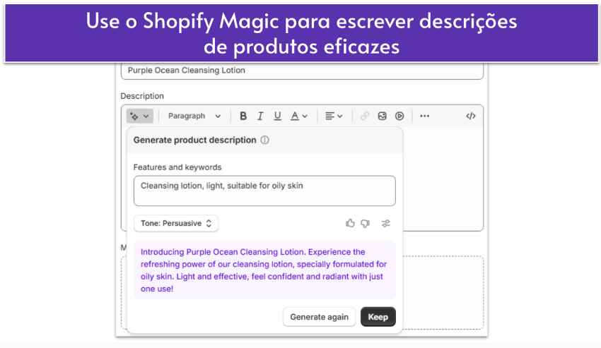Open the more options ellipsis menu
The image size is (601, 348).
pyautogui.click(x=424, y=116)
